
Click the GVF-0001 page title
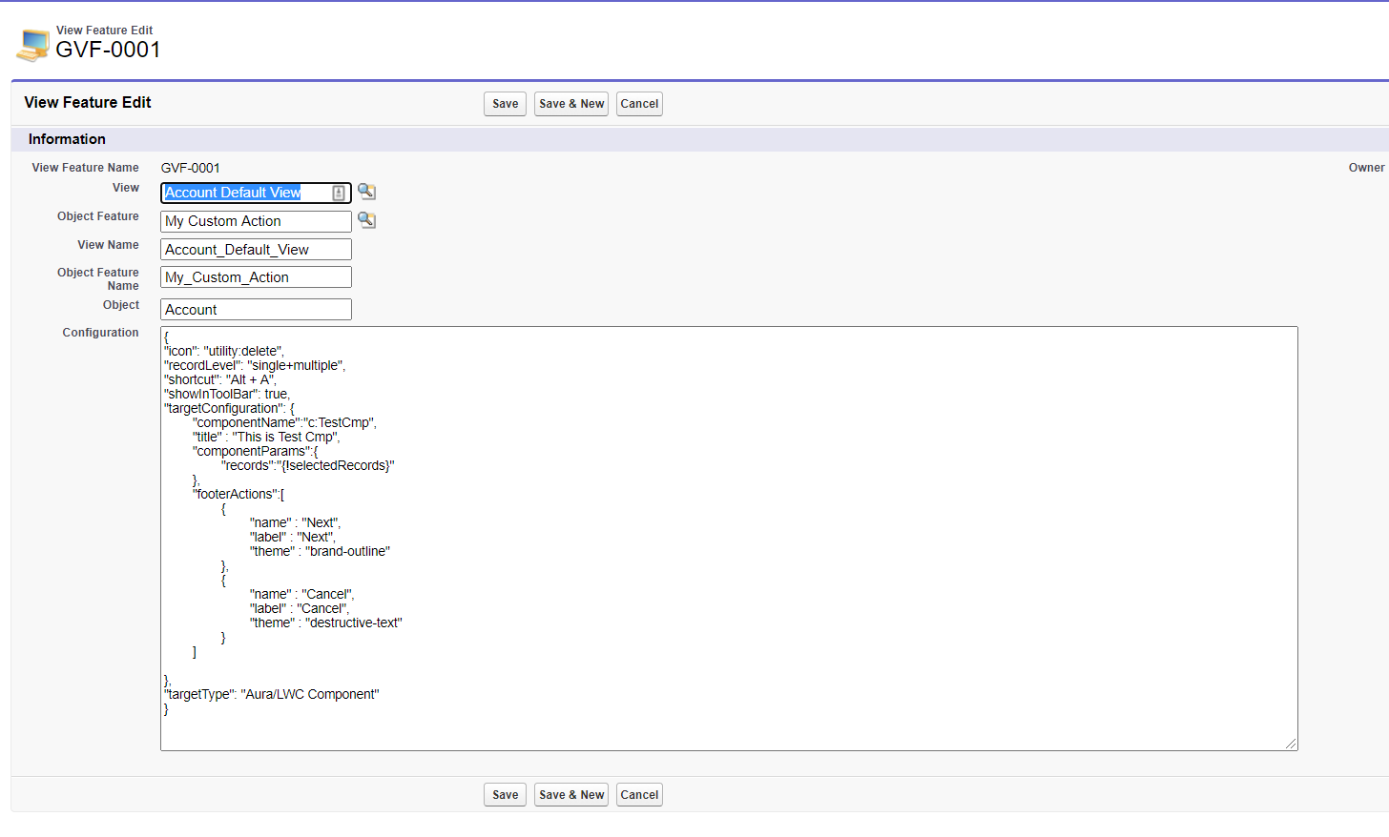pos(108,50)
